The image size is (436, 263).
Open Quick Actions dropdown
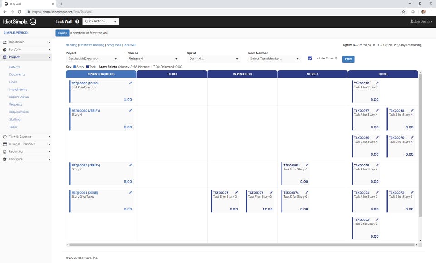coord(101,21)
